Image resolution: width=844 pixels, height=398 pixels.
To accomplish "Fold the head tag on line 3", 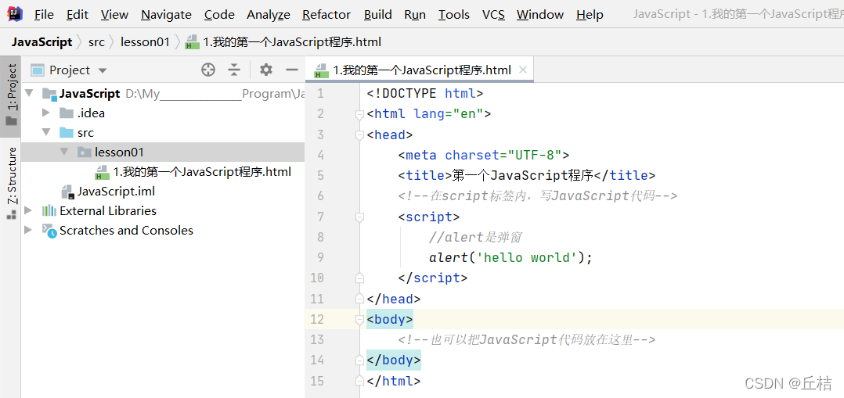I will coord(359,135).
